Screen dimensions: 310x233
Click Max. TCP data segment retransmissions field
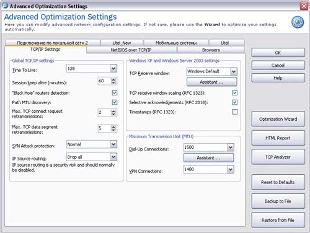tap(105, 128)
